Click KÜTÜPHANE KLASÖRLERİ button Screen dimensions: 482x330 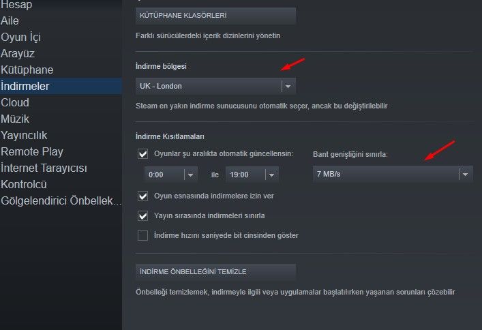coord(215,16)
